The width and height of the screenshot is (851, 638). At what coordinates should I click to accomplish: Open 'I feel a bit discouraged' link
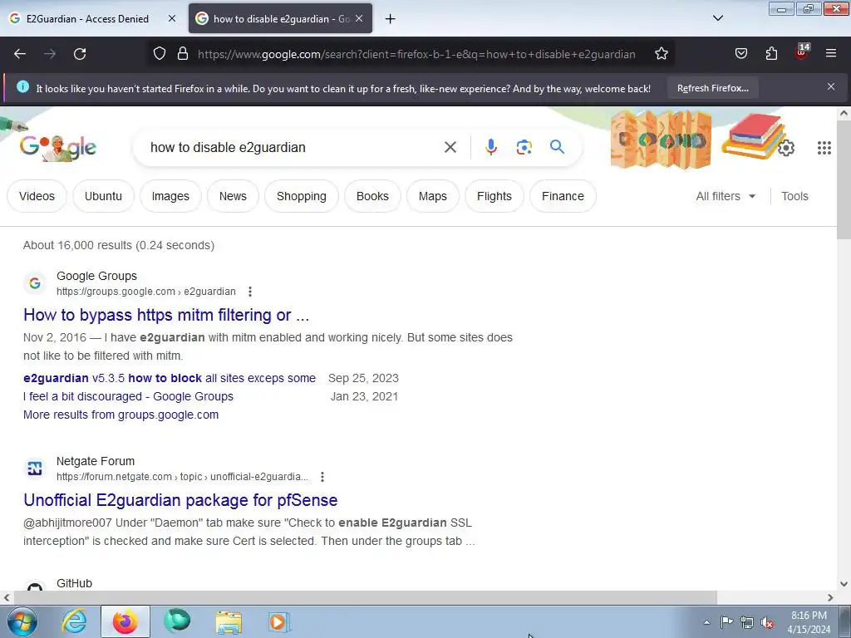(x=128, y=396)
